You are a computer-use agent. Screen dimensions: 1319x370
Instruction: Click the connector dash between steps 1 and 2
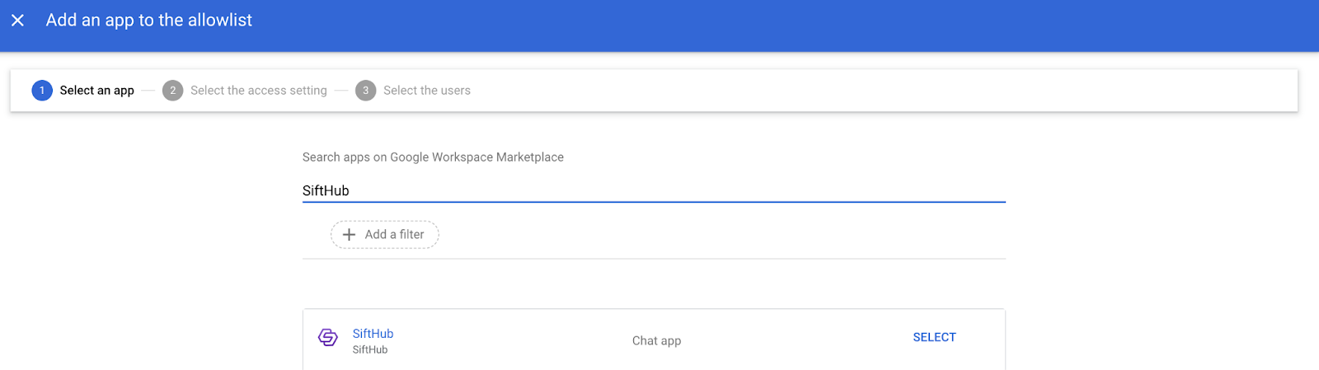coord(148,91)
